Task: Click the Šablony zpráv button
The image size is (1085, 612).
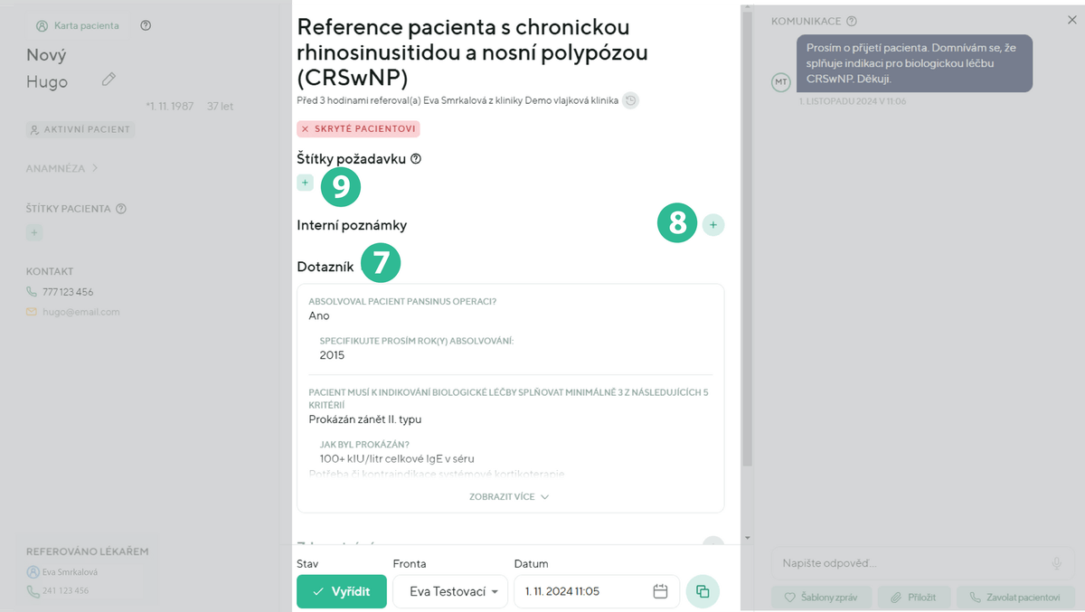Action: tap(821, 598)
